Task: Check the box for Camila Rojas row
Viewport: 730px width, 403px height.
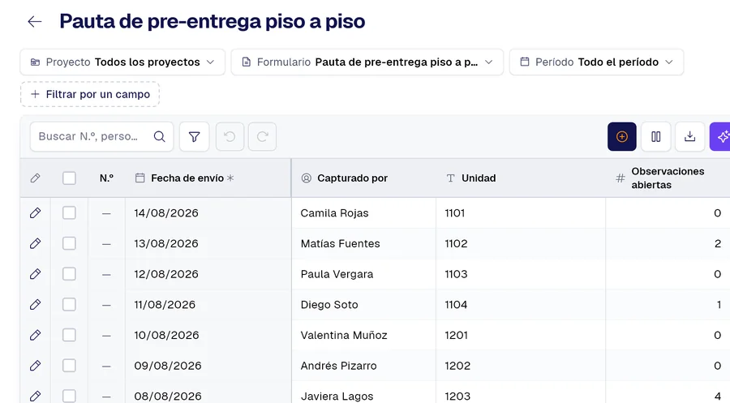Action: coord(69,213)
